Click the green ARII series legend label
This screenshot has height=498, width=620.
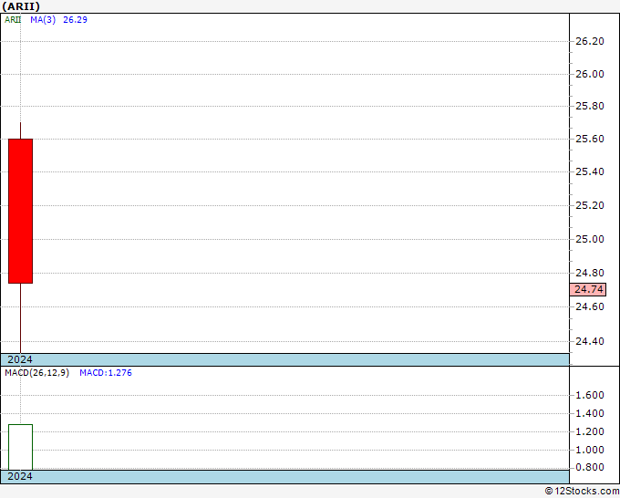(x=13, y=20)
